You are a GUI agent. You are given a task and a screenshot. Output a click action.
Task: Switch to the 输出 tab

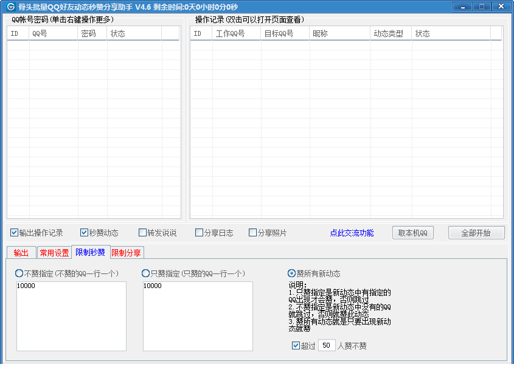21,253
